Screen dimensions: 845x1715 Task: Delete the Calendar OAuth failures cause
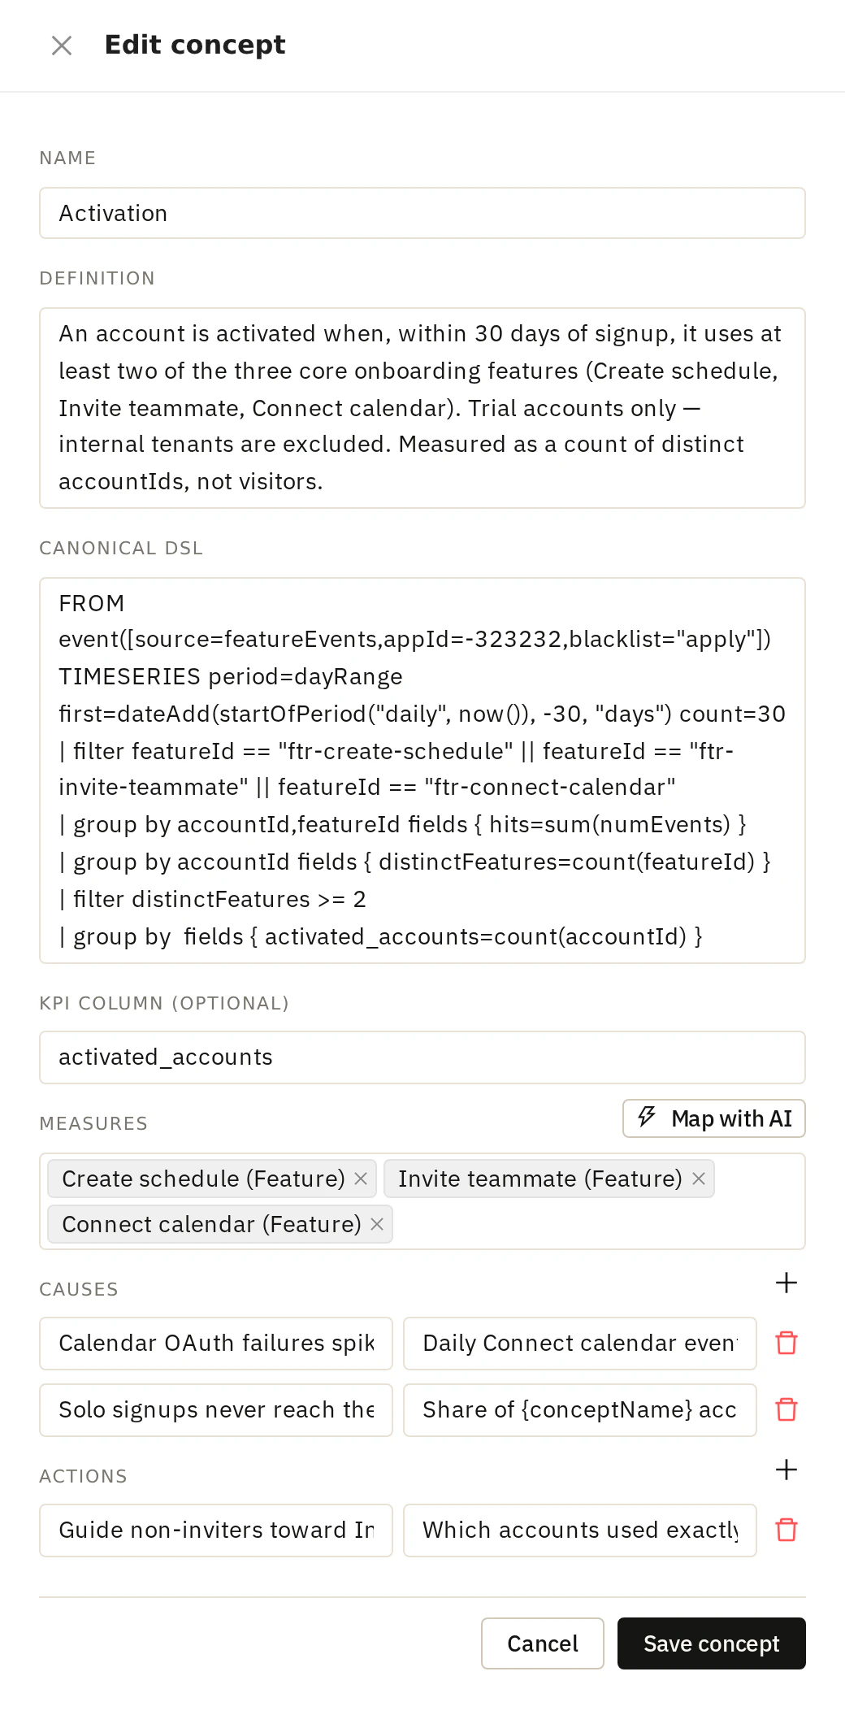(x=786, y=1343)
